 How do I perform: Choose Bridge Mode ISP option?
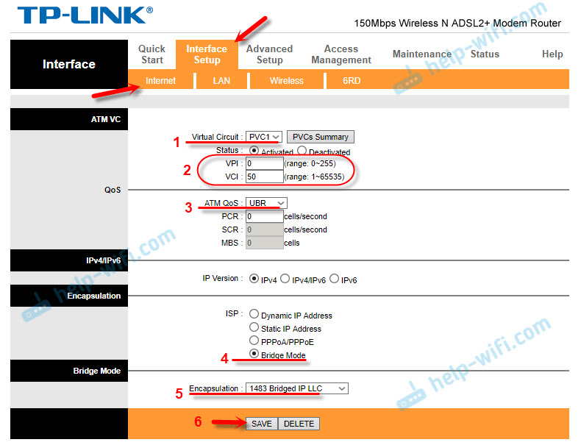click(x=254, y=354)
